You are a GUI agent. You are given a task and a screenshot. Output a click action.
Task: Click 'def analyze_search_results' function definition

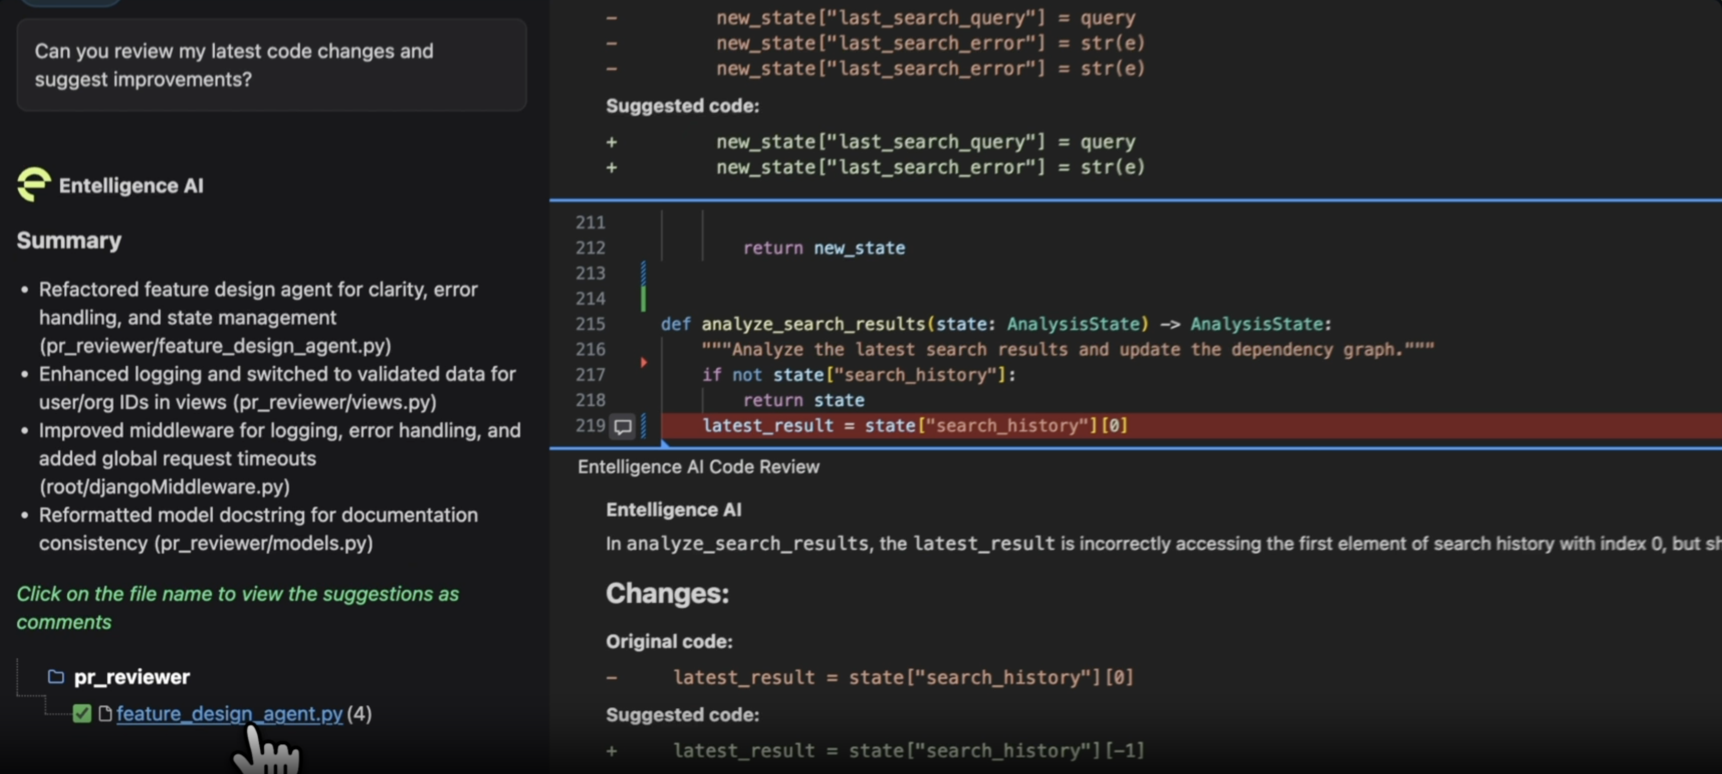[x=996, y=324]
